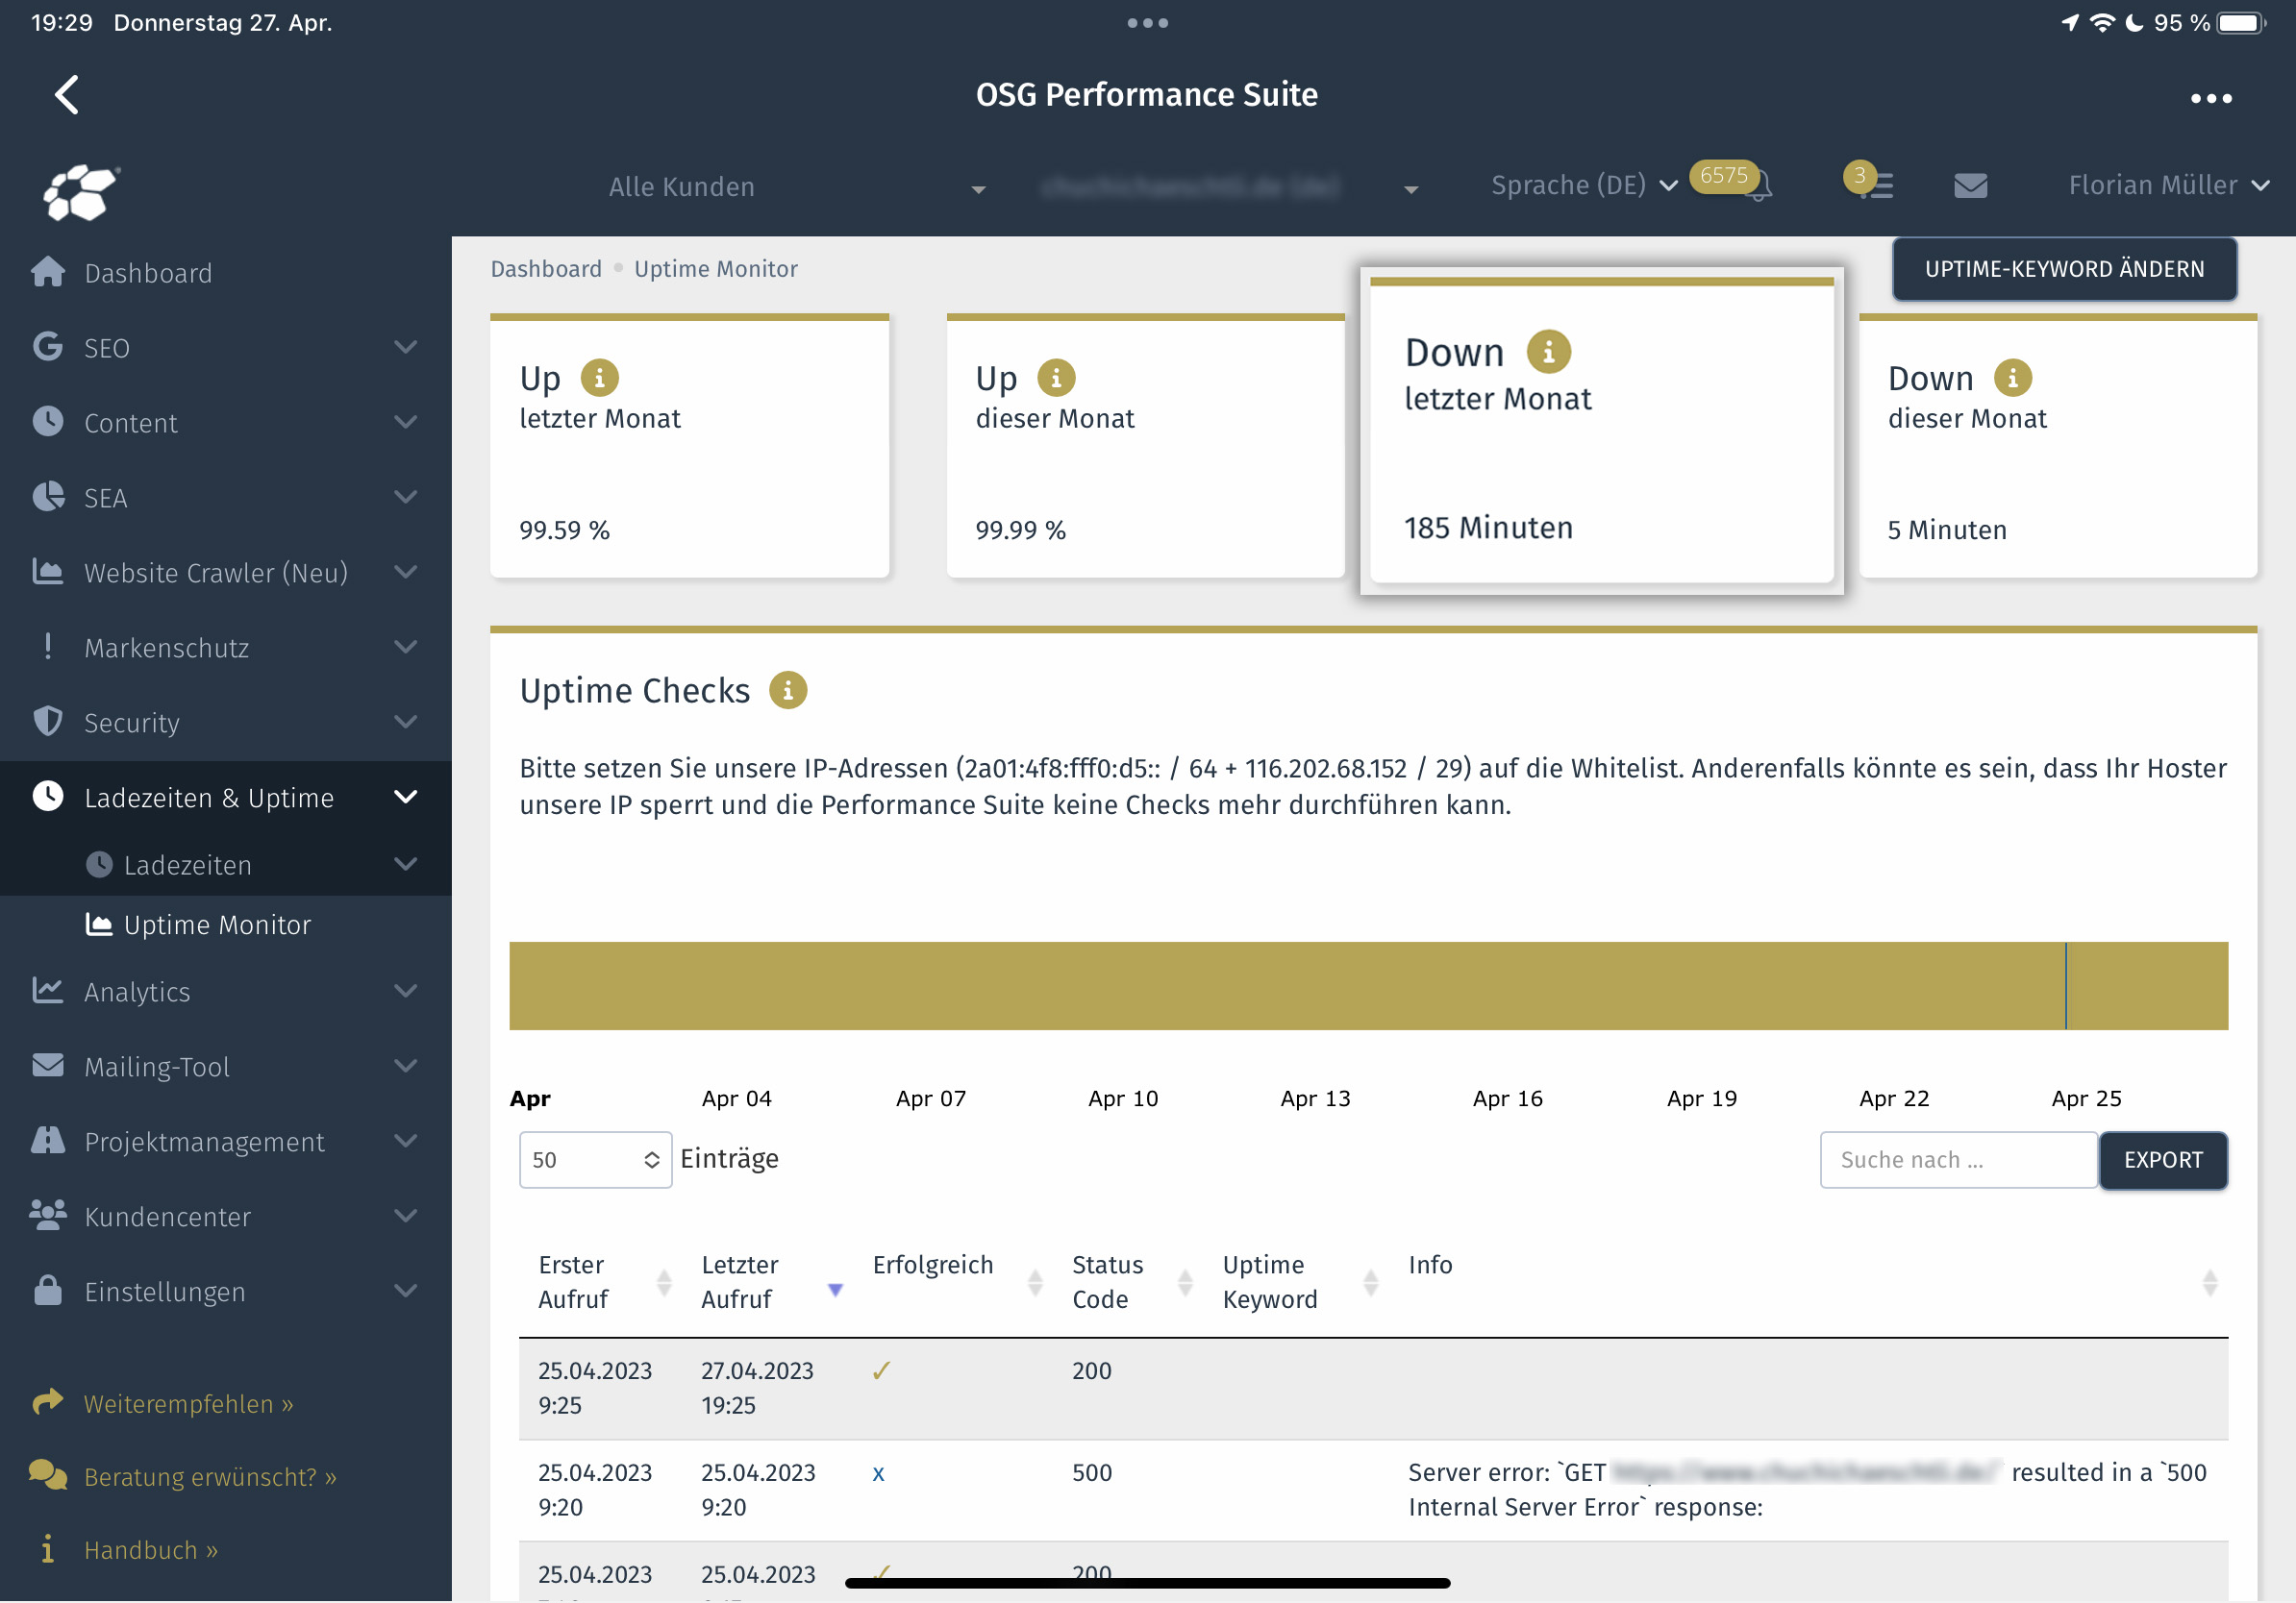
Task: Open Kundencenter menu item
Action: point(167,1217)
